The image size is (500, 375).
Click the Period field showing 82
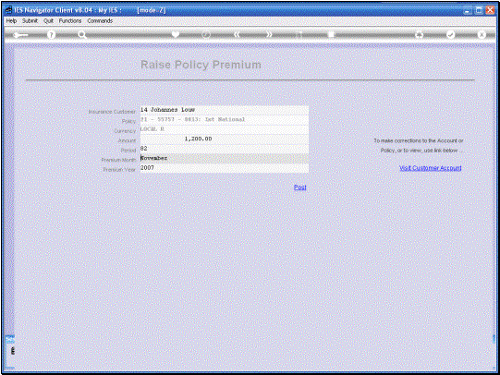(x=225, y=149)
